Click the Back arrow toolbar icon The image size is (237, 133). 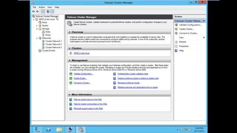pos(33,11)
